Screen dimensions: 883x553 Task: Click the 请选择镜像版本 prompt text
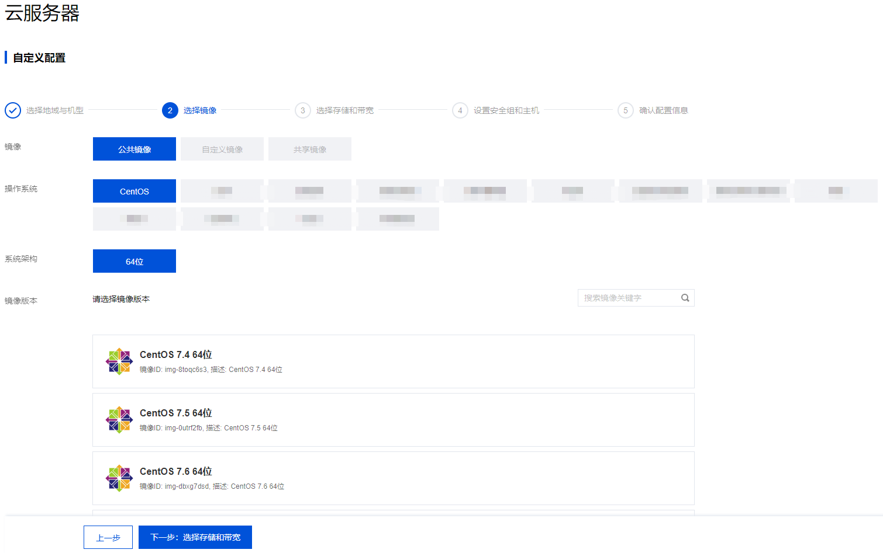(x=121, y=299)
